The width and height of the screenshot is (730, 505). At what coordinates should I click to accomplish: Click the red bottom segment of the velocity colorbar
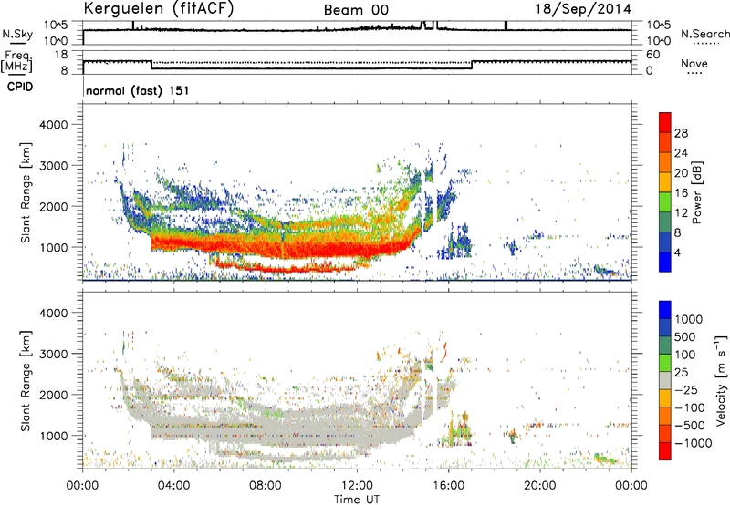665,451
